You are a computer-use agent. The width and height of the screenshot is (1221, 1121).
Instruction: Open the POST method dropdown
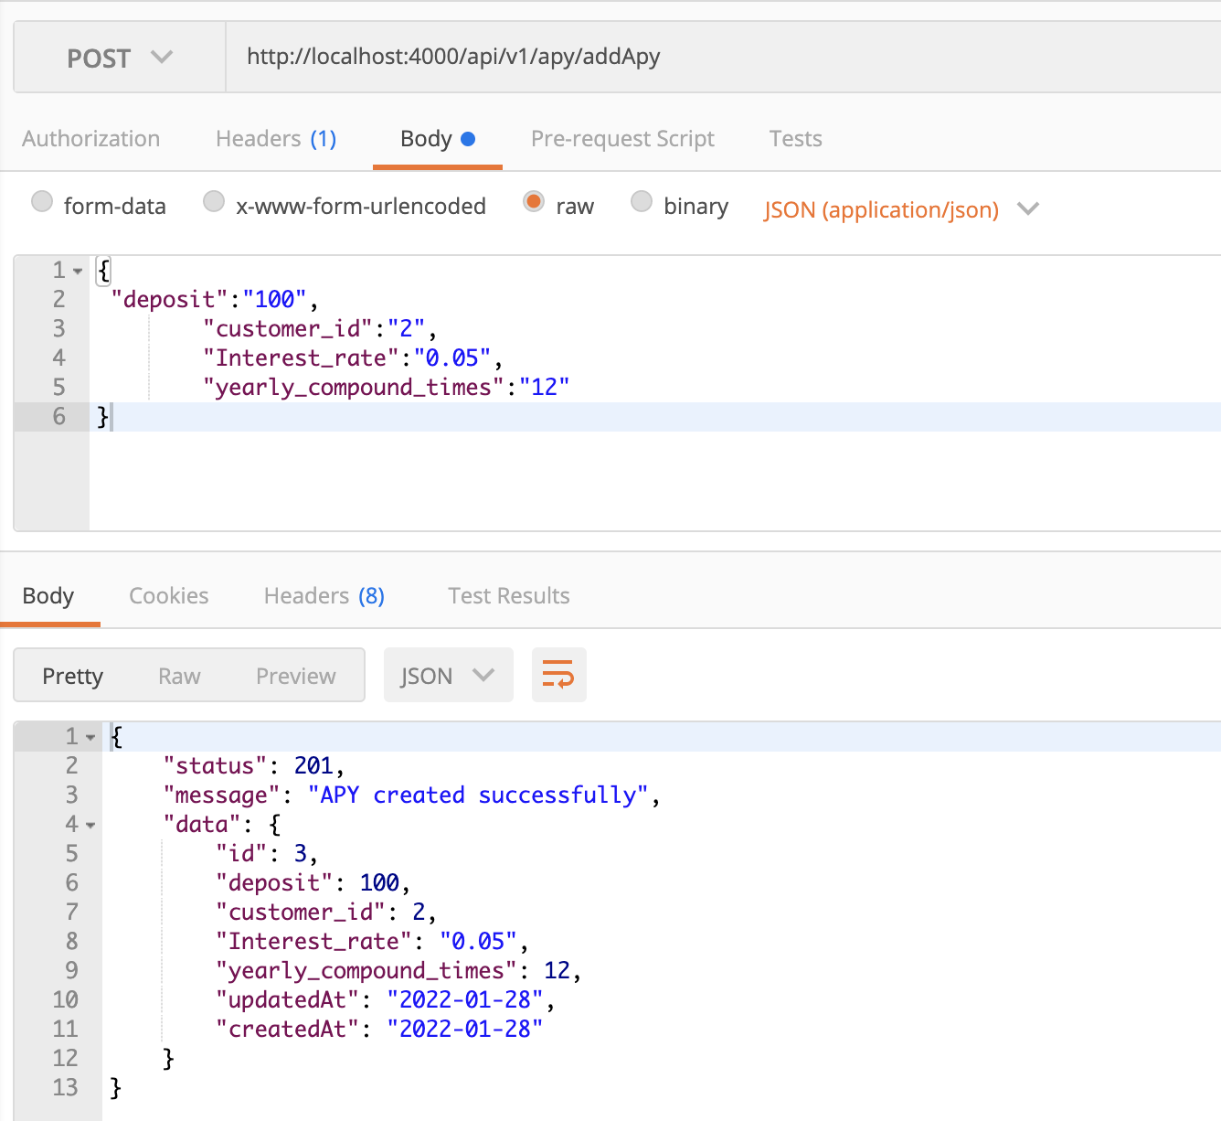118,57
